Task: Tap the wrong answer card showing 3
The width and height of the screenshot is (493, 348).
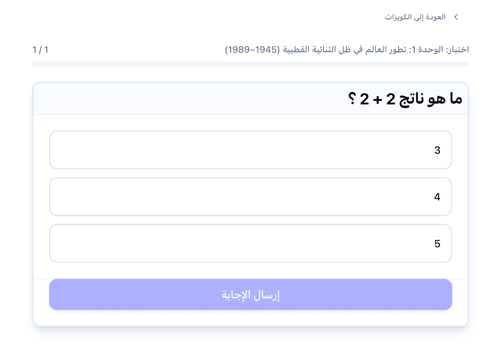Action: [250, 150]
